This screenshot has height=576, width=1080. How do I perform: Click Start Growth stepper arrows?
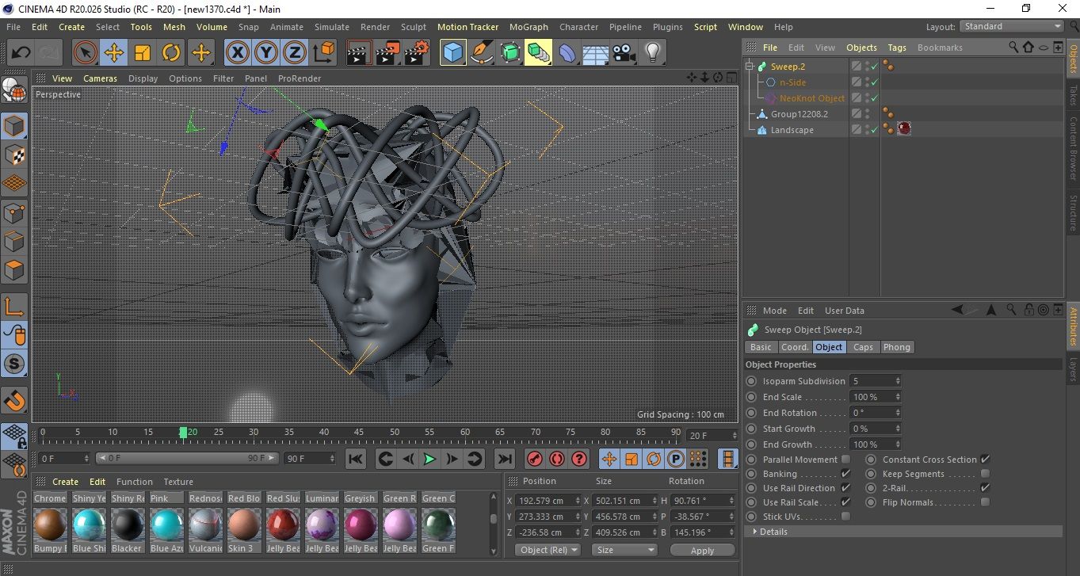coord(898,429)
